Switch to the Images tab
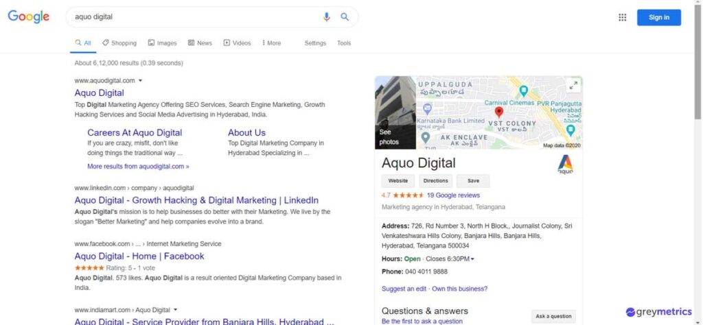The image size is (703, 325). pyautogui.click(x=162, y=43)
